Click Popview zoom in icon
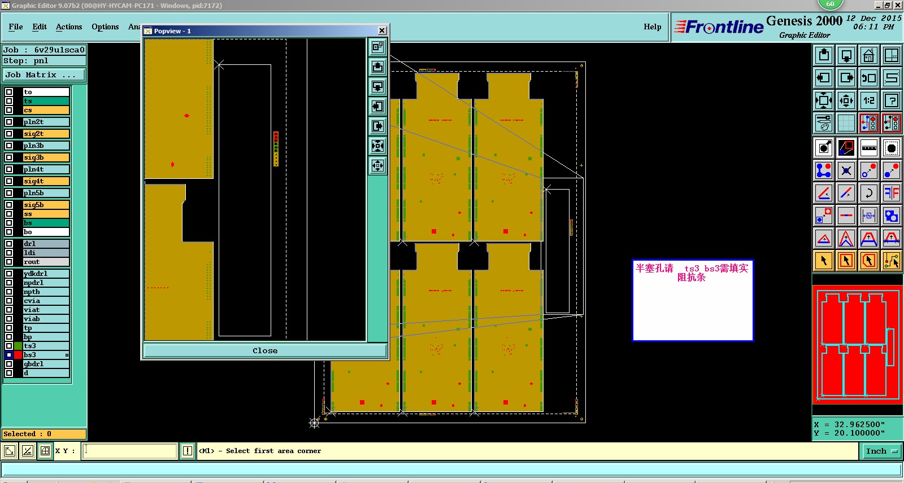 coord(377,146)
